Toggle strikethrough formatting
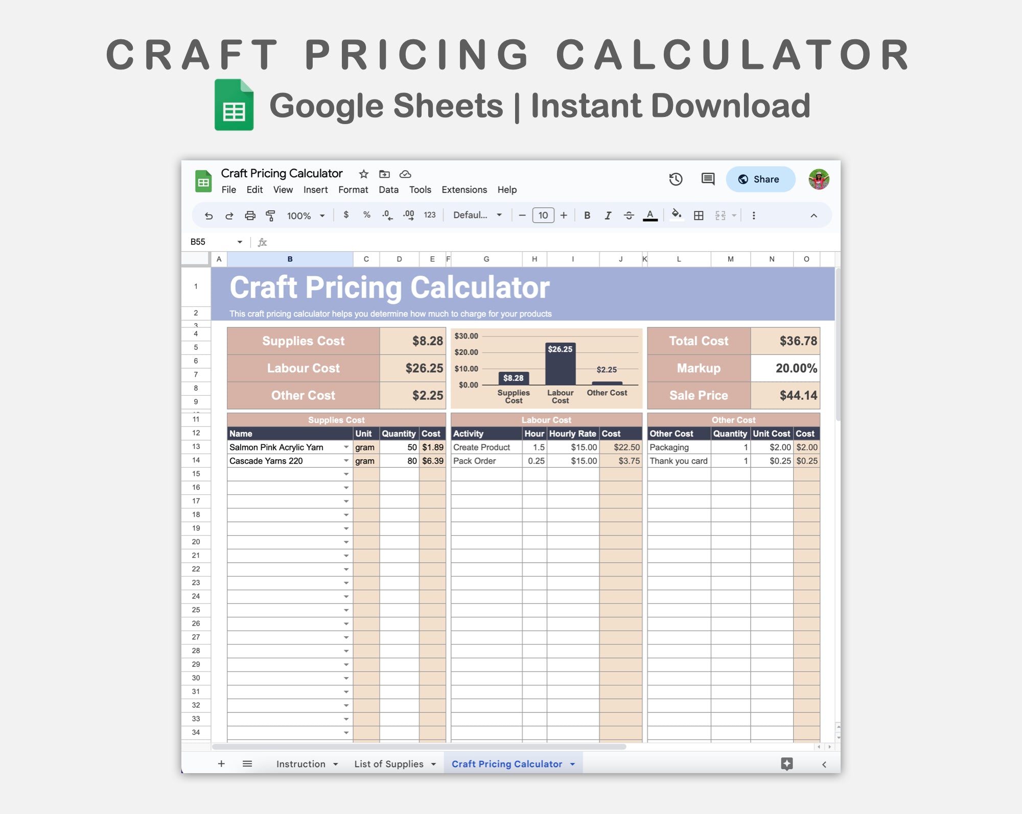1022x814 pixels. [x=628, y=215]
